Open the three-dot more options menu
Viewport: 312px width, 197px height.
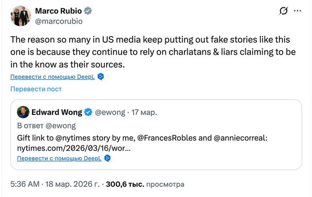point(297,11)
